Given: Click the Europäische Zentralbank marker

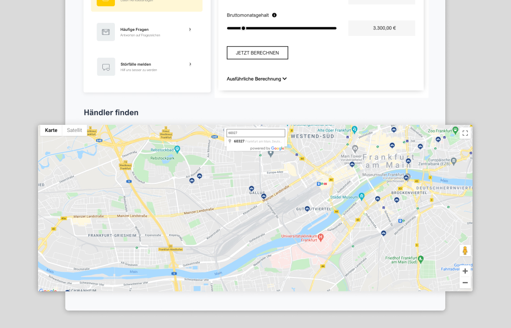Looking at the screenshot, I should click(454, 160).
